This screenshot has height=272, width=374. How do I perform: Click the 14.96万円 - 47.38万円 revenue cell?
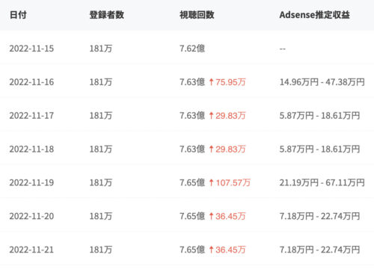click(322, 82)
